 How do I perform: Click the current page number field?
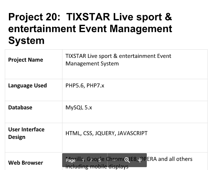(83, 160)
